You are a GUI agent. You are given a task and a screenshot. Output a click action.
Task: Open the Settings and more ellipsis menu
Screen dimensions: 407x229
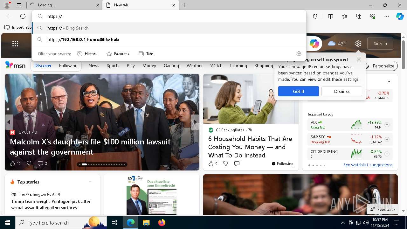(387, 16)
